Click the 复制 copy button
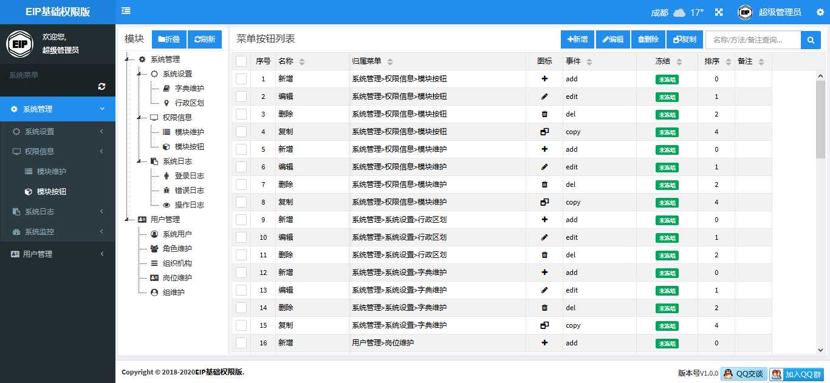Screen dimensions: 830x383 click(x=685, y=39)
